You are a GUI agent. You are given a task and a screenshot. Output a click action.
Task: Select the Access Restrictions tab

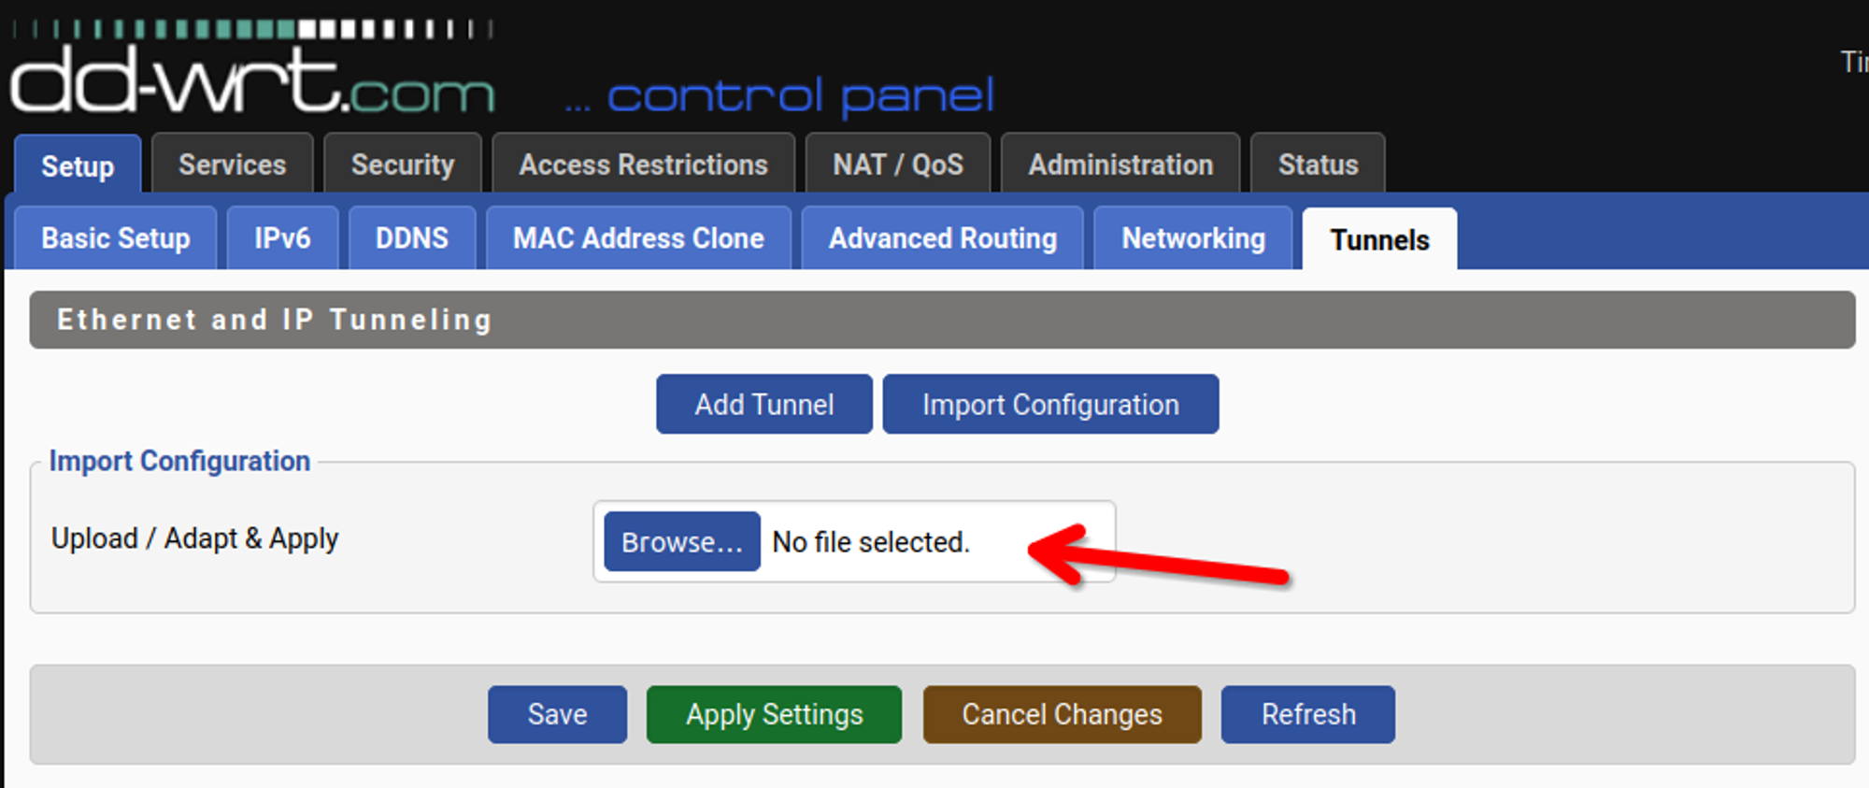coord(643,165)
